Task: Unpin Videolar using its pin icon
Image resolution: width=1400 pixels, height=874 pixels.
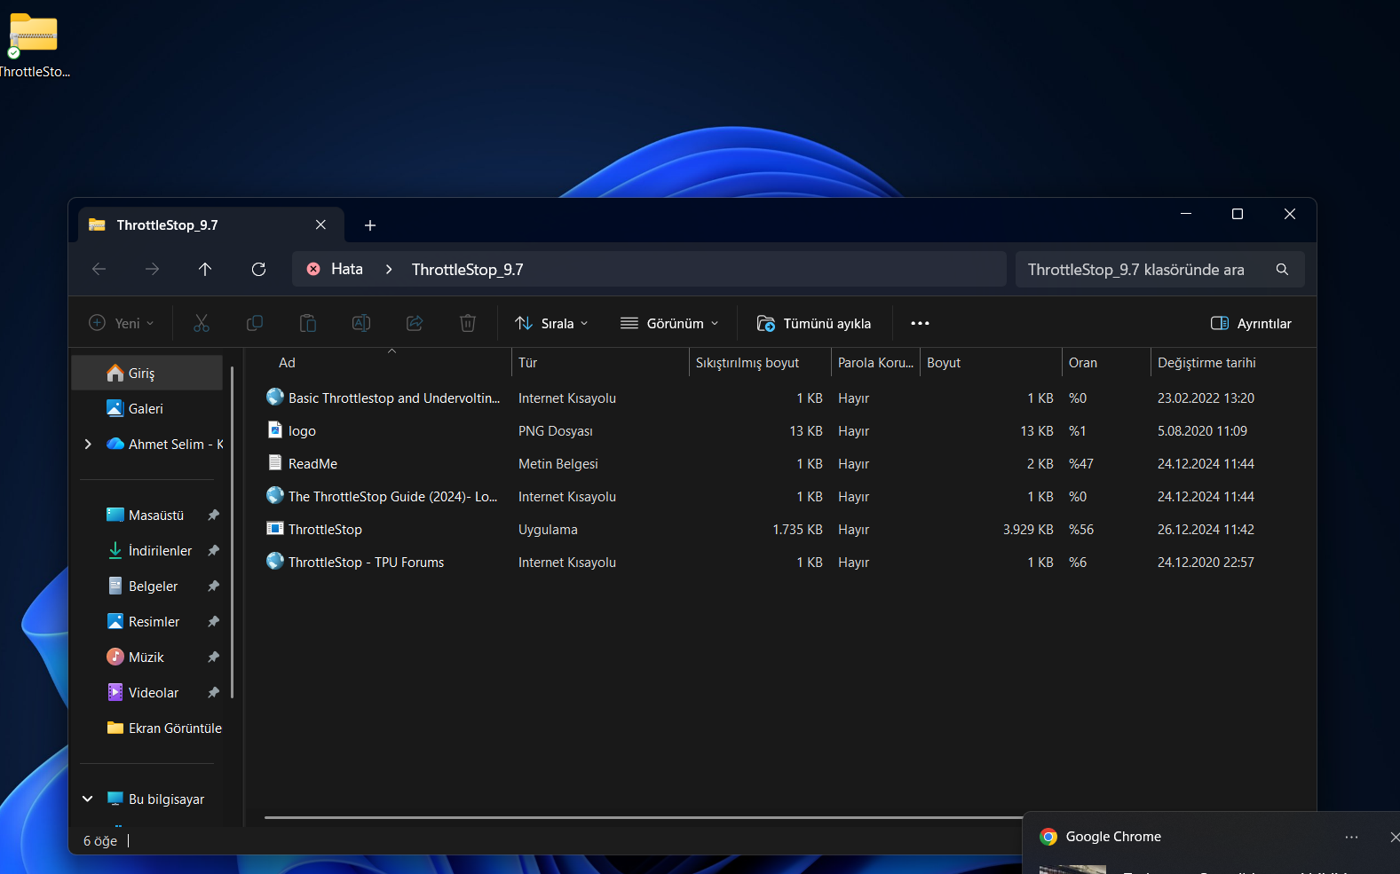Action: [x=213, y=692]
